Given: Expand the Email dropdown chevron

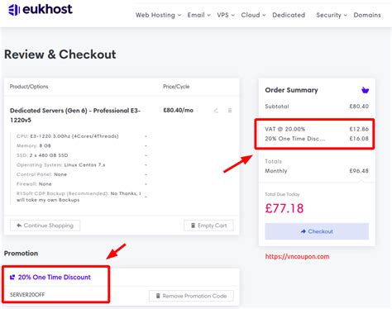Looking at the screenshot, I should [209, 15].
